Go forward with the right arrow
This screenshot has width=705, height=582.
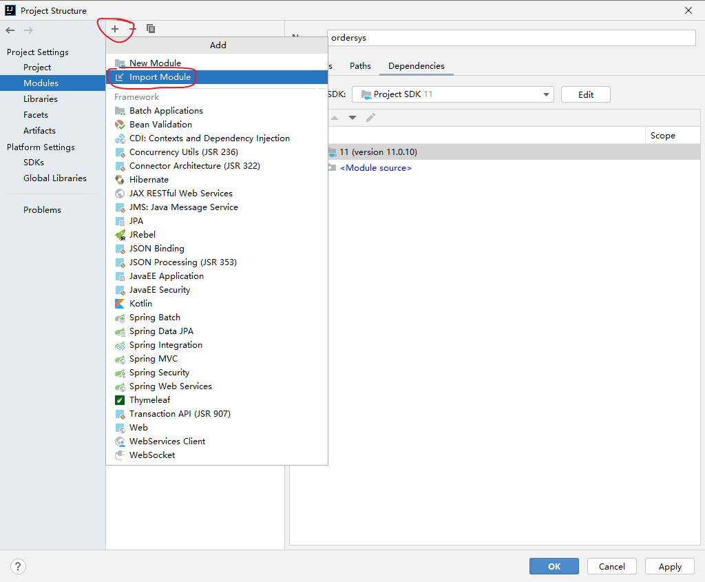28,30
